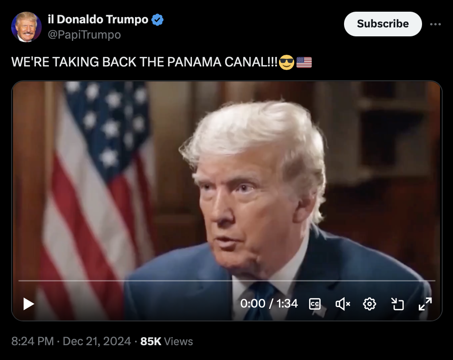The height and width of the screenshot is (360, 453).
Task: Click the video frame to start playback
Action: 227,179
